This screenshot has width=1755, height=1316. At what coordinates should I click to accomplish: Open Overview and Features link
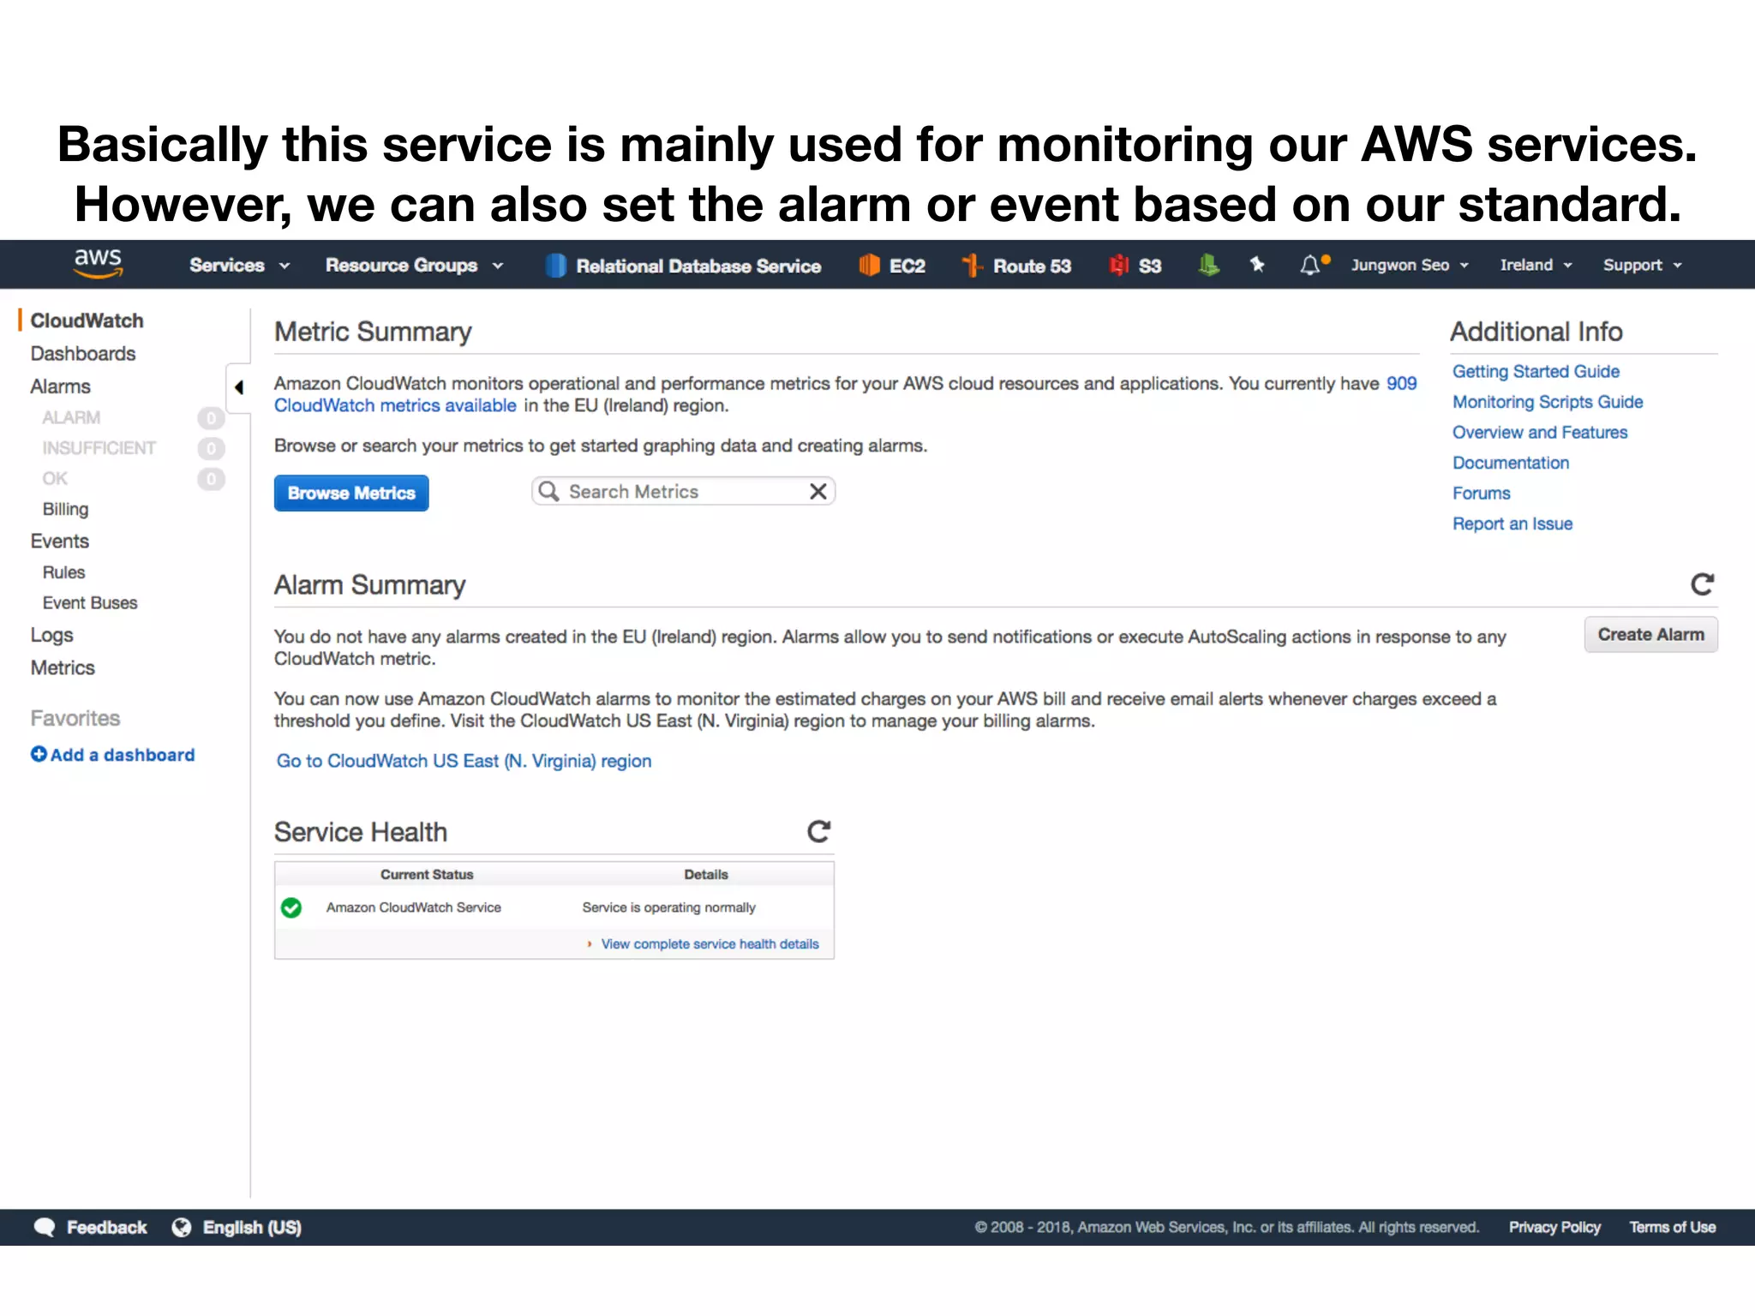coord(1540,432)
